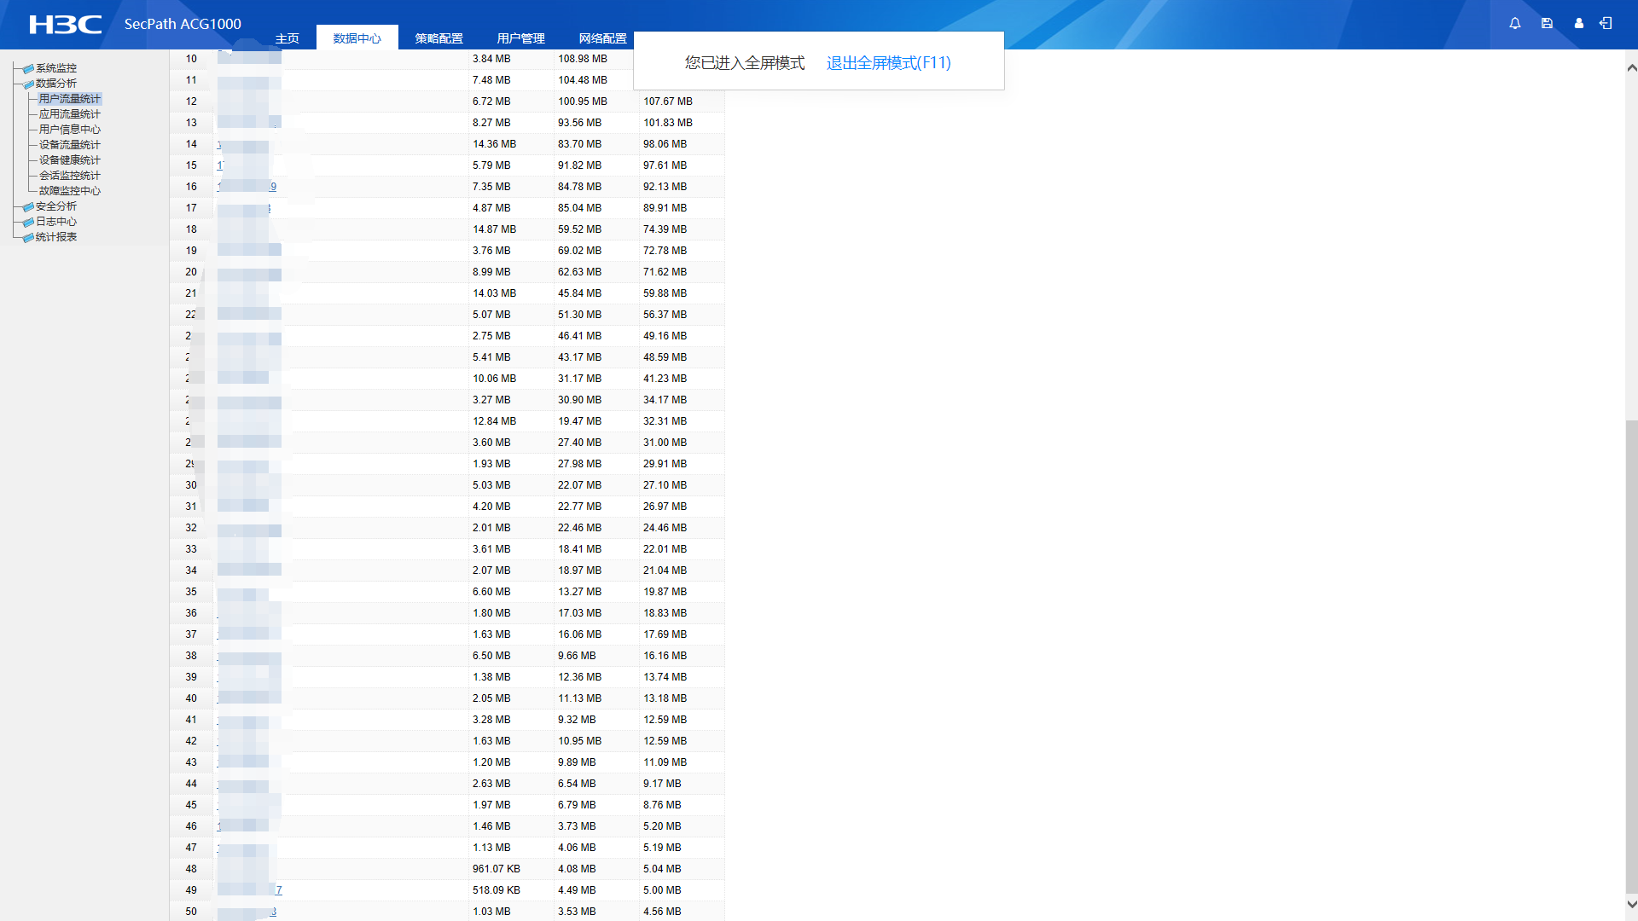Click the save configuration floppy icon

1547,24
